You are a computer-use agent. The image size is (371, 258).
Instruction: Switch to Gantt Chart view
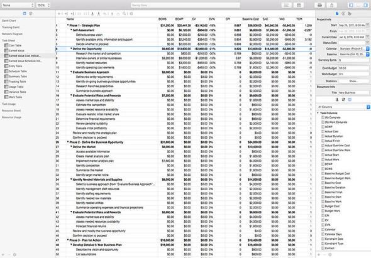pyautogui.click(x=9, y=21)
